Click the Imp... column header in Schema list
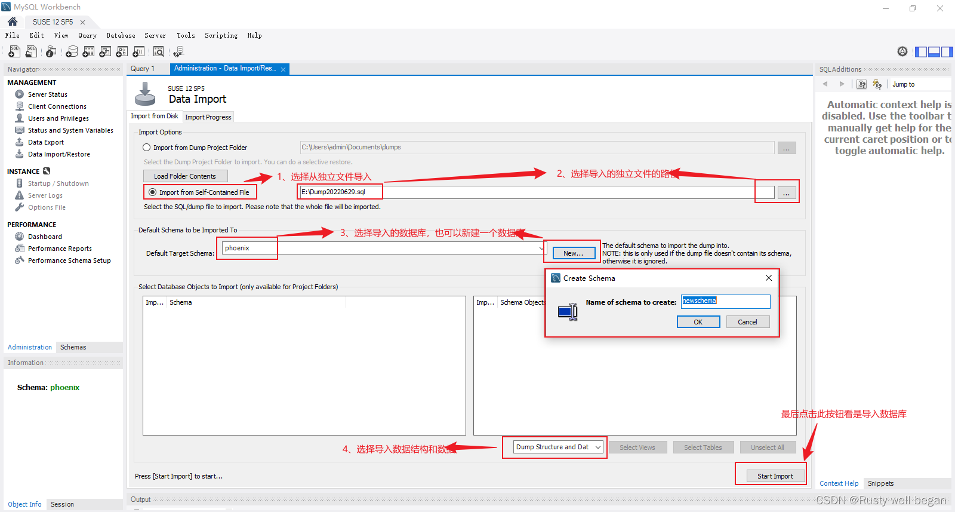This screenshot has height=512, width=955. point(154,302)
